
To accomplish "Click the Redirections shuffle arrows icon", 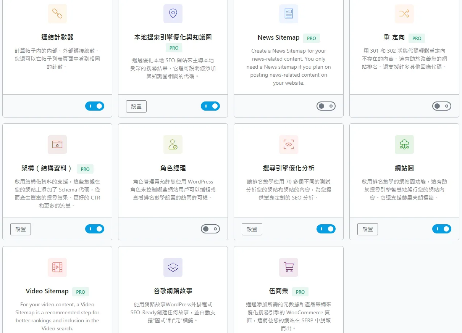I will tap(404, 14).
